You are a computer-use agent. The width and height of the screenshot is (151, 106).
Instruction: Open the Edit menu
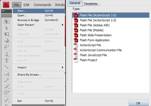(26, 5)
